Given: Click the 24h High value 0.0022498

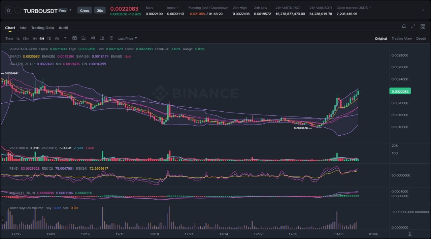Looking at the screenshot, I should [241, 14].
